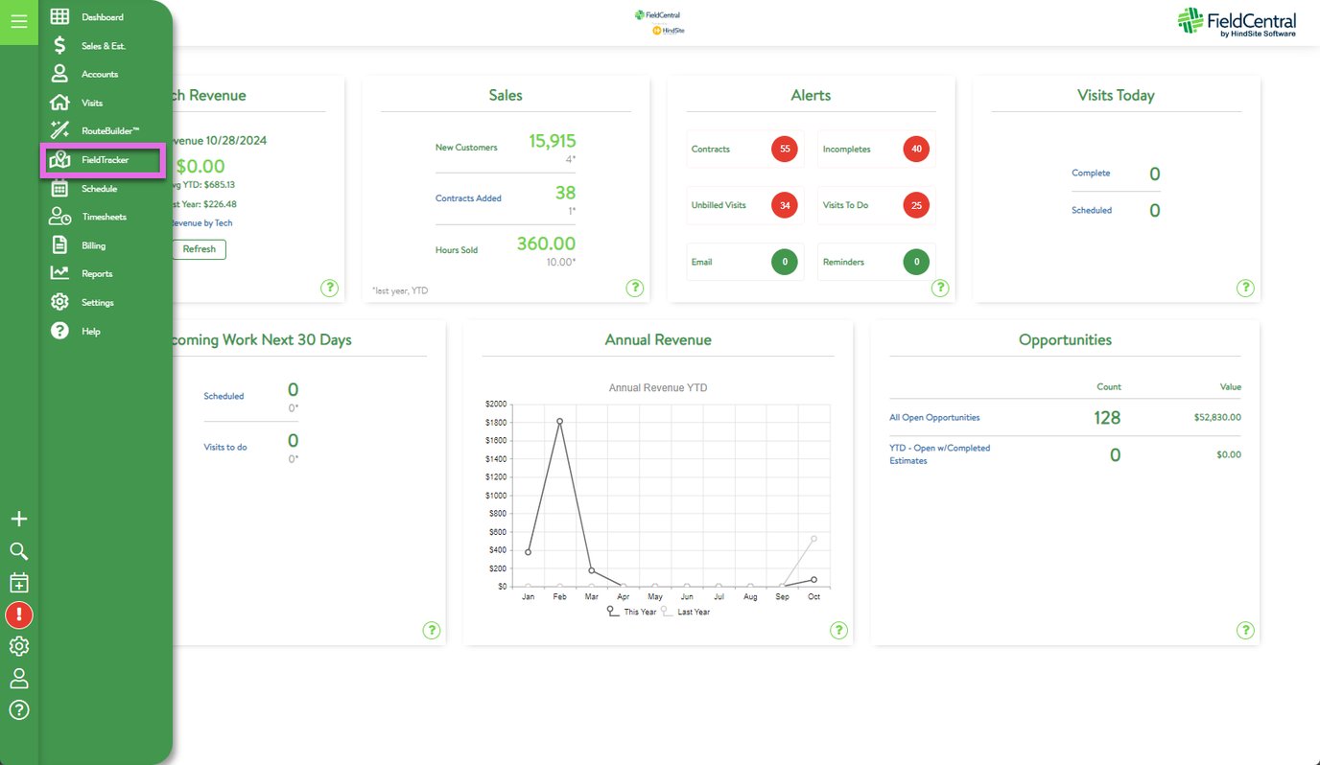
Task: Open the gear settings icon in the left rail
Action: point(19,646)
